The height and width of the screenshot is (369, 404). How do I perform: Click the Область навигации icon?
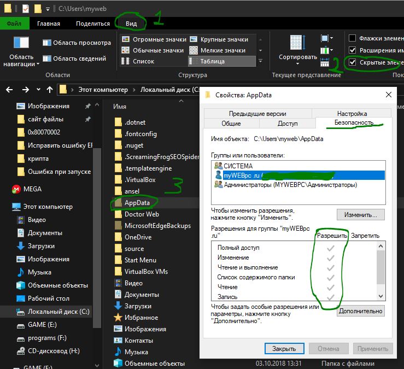click(x=21, y=43)
